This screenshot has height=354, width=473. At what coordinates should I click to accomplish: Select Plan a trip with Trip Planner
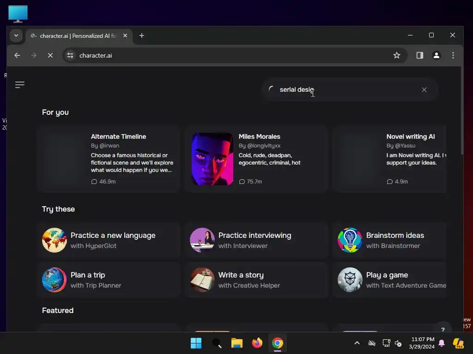109,280
